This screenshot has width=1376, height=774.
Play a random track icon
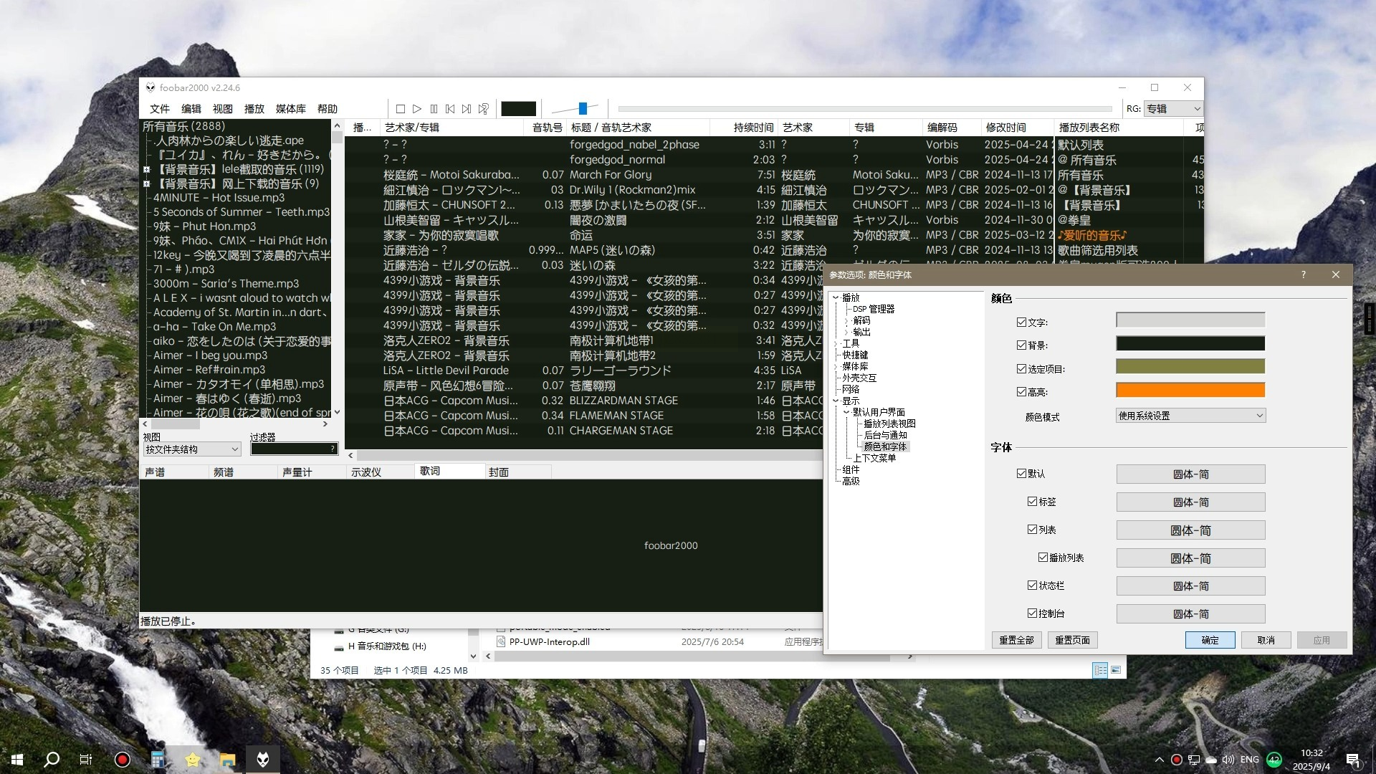coord(484,109)
